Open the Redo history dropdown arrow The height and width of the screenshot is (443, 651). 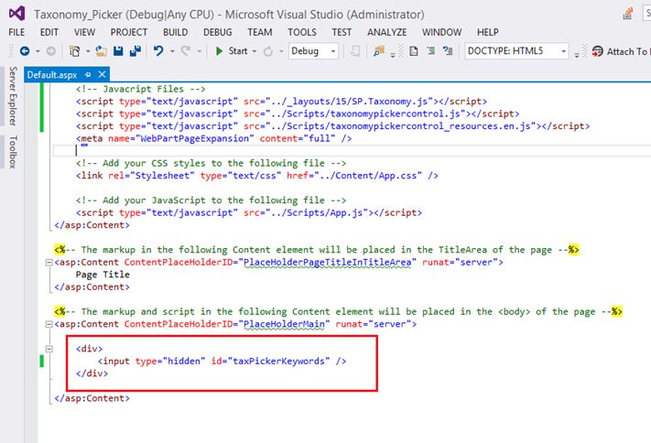pyautogui.click(x=200, y=51)
